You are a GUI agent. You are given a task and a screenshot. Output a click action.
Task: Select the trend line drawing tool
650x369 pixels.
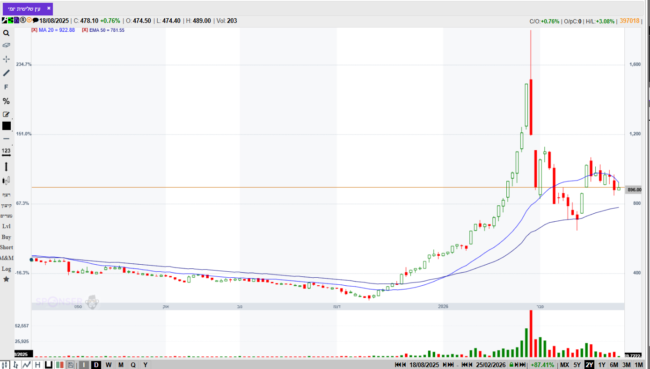tap(6, 73)
